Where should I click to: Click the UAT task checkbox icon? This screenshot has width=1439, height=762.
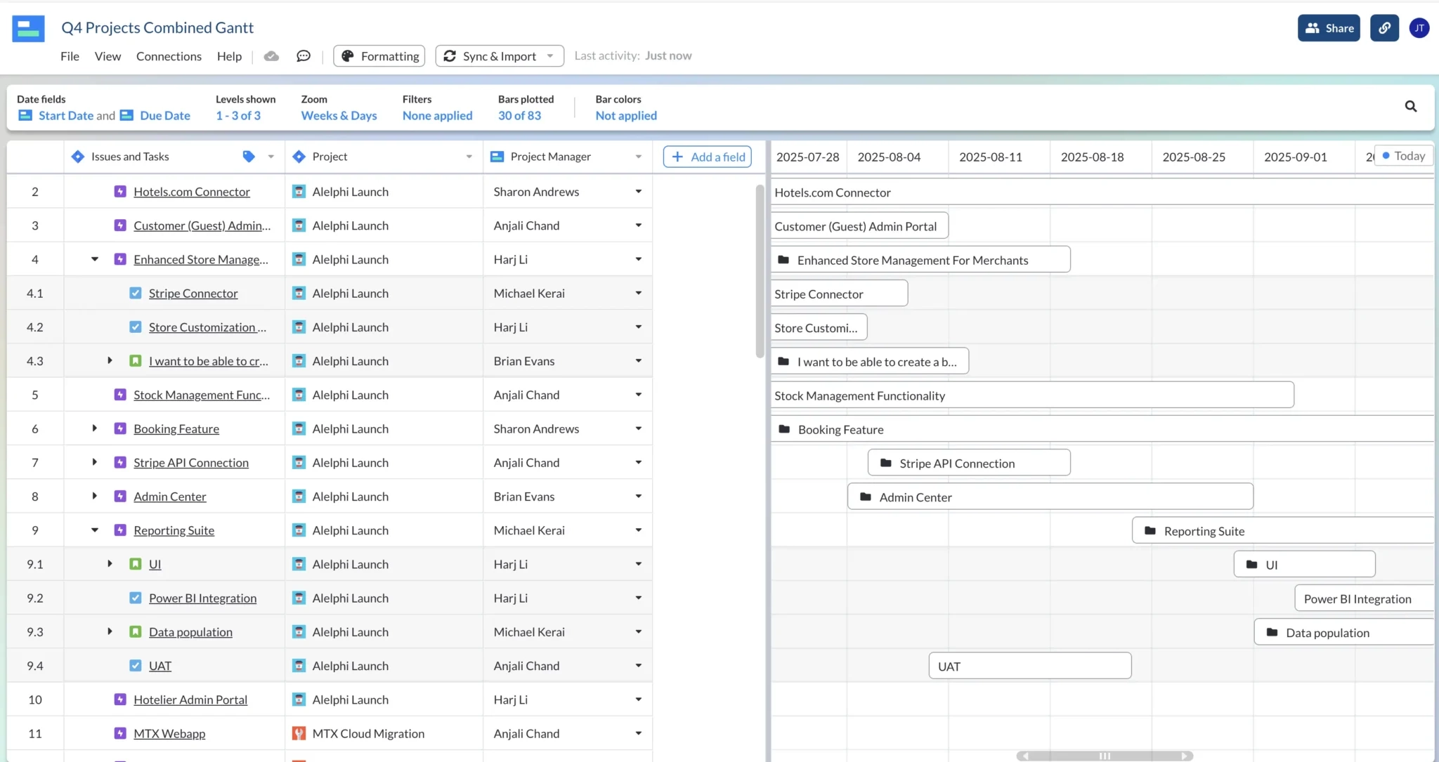point(136,666)
